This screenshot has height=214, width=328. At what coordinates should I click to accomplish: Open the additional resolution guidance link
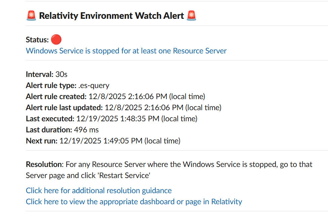[x=99, y=190]
